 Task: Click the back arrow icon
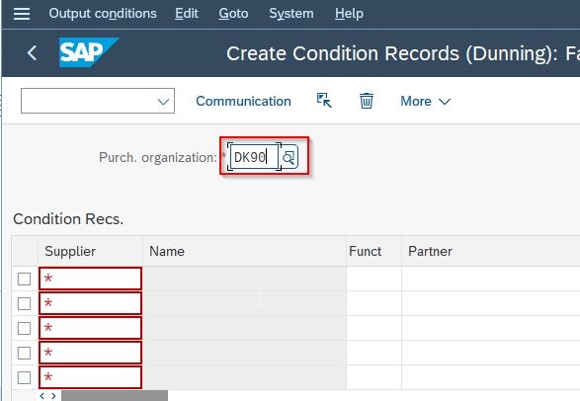(32, 53)
